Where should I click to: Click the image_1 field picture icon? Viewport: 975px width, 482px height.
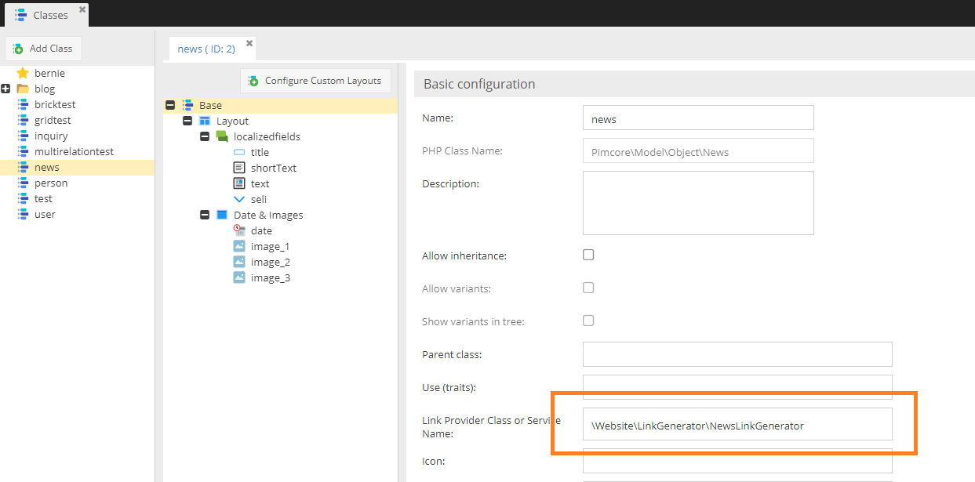tap(239, 246)
